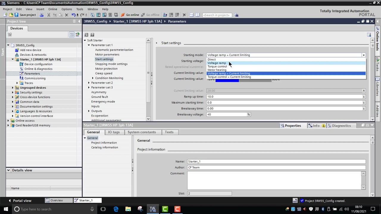Click the Compile icon in the toolbar
Image resolution: width=381 pixels, height=214 pixels.
click(x=93, y=15)
